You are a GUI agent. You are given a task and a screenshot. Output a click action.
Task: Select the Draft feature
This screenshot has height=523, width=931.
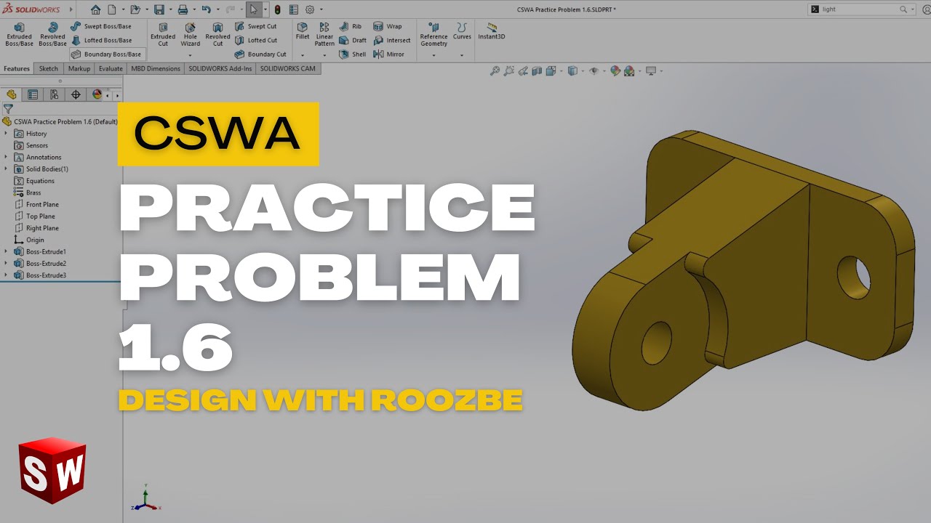pyautogui.click(x=353, y=40)
